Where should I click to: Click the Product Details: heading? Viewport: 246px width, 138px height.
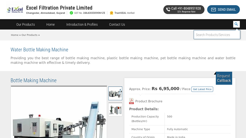(144, 109)
